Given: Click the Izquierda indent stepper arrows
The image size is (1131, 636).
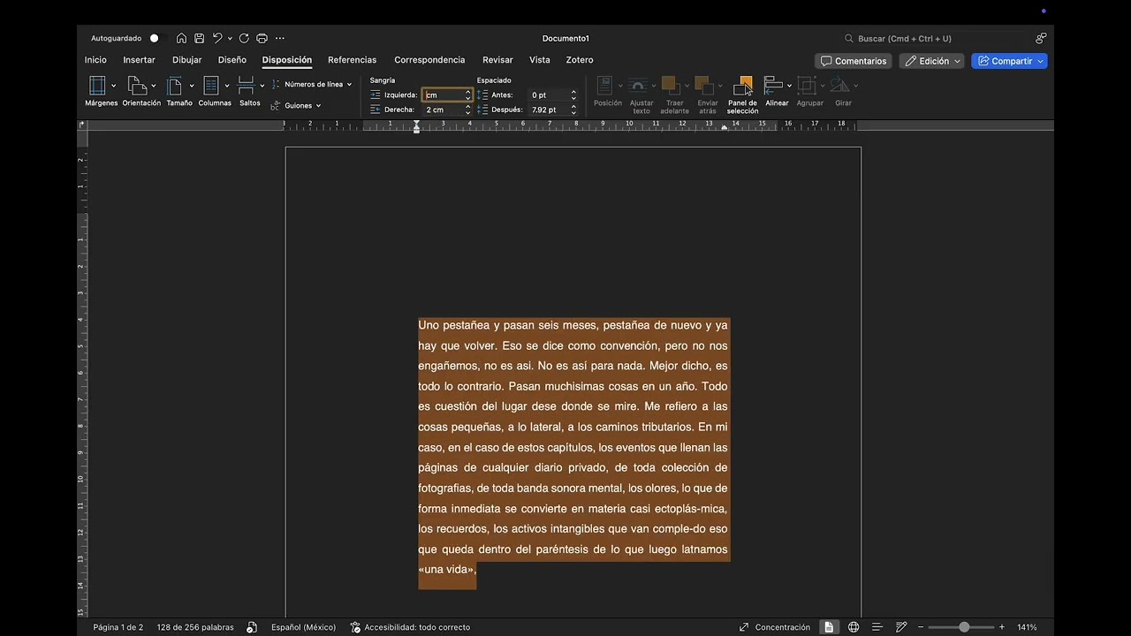Looking at the screenshot, I should point(468,95).
